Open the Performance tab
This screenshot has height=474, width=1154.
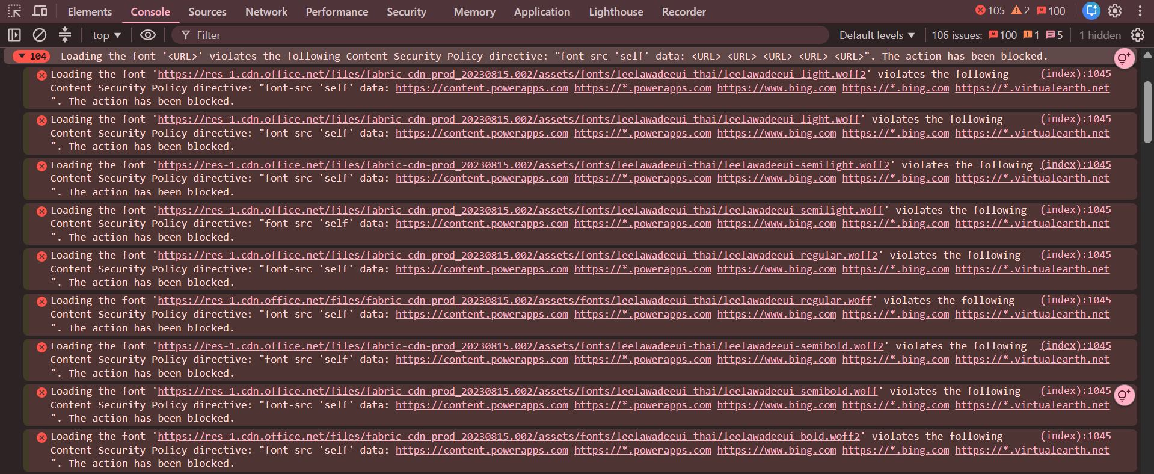(337, 11)
